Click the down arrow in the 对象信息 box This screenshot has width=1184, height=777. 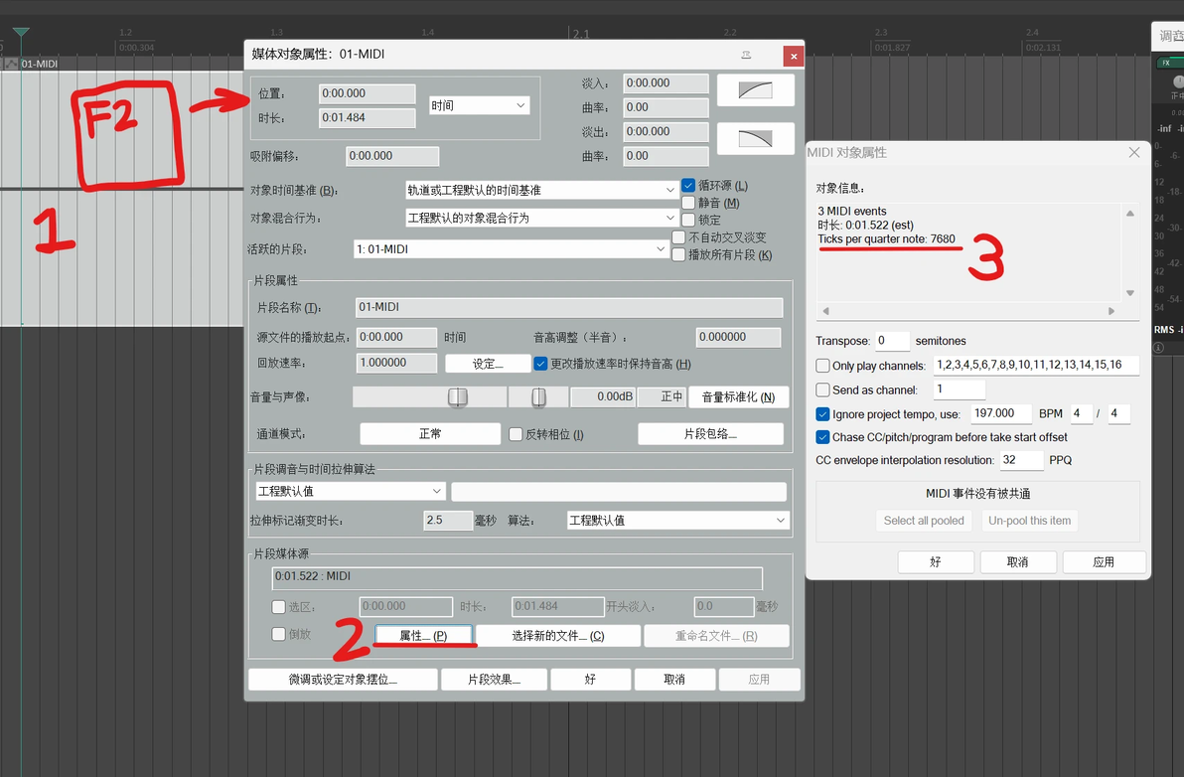[x=1129, y=293]
